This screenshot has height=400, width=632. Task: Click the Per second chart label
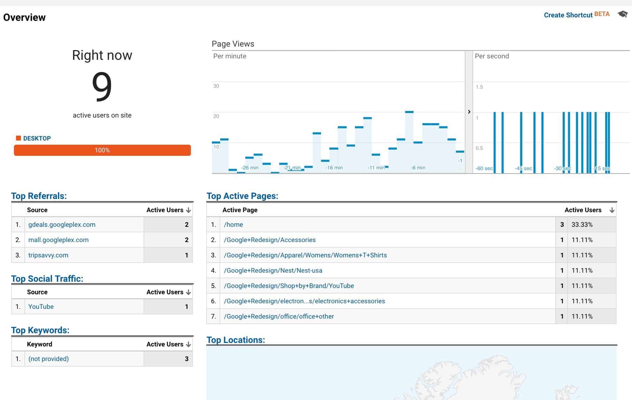pyautogui.click(x=492, y=56)
